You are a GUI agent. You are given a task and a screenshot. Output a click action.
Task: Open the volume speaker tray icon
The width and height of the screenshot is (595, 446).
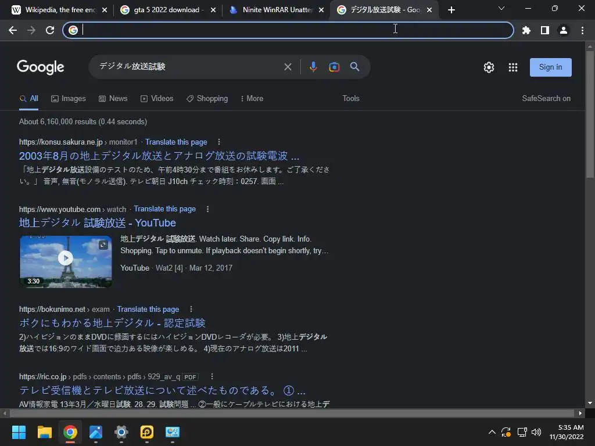tap(536, 432)
